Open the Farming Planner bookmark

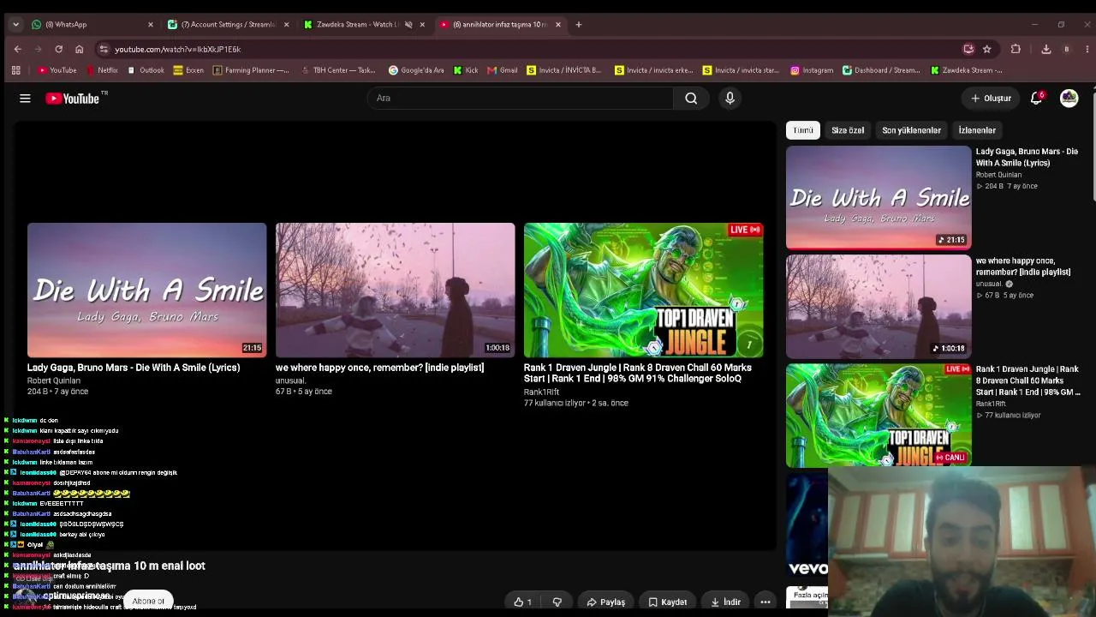251,70
